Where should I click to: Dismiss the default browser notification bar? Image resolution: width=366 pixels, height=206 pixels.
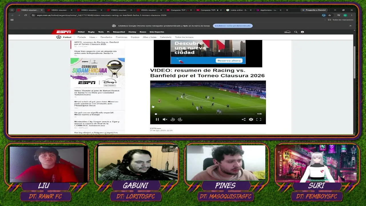pyautogui.click(x=350, y=26)
